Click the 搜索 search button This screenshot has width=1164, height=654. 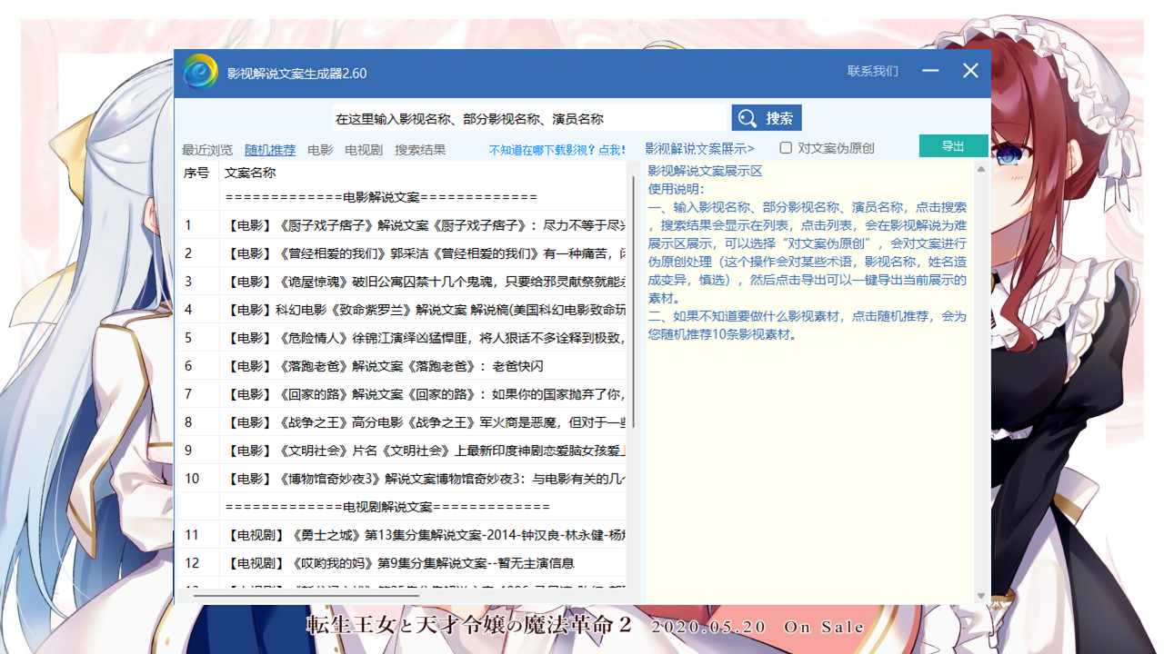click(767, 118)
